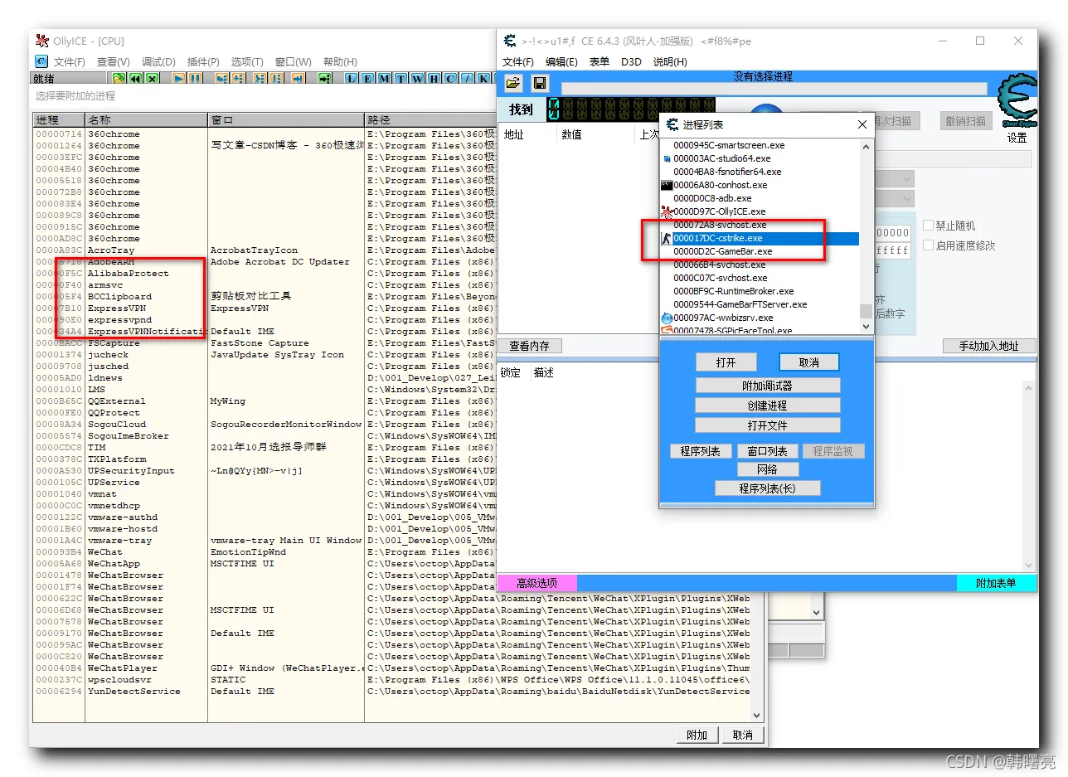Viewport: 1068px width, 777px height.
Task: Click the rewind double-arrow icon in OllyICE toolbar
Action: click(x=135, y=78)
